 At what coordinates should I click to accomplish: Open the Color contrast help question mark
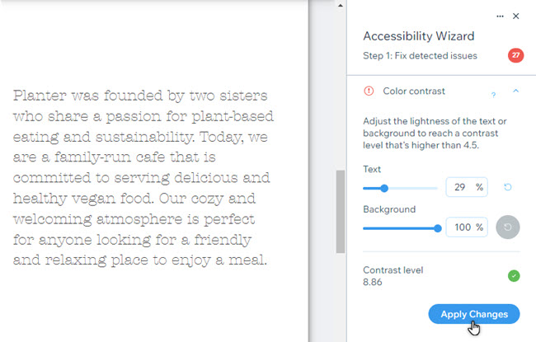493,95
